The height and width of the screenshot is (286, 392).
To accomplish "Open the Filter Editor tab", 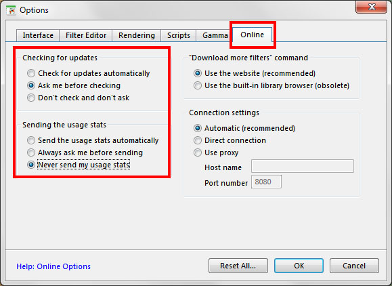I will coord(86,35).
